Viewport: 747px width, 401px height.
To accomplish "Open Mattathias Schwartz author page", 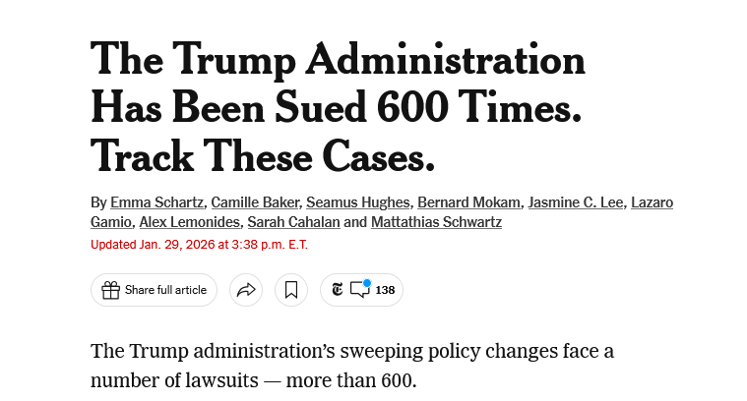I will 436,222.
